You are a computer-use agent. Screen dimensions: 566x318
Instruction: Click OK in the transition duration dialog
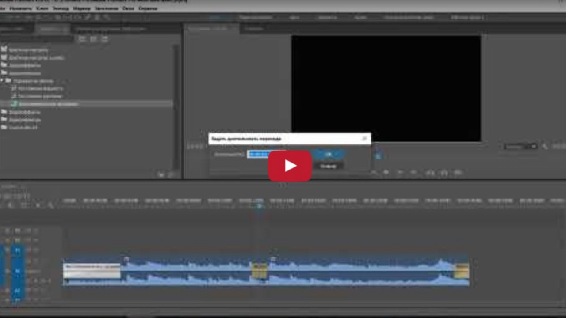pyautogui.click(x=328, y=154)
